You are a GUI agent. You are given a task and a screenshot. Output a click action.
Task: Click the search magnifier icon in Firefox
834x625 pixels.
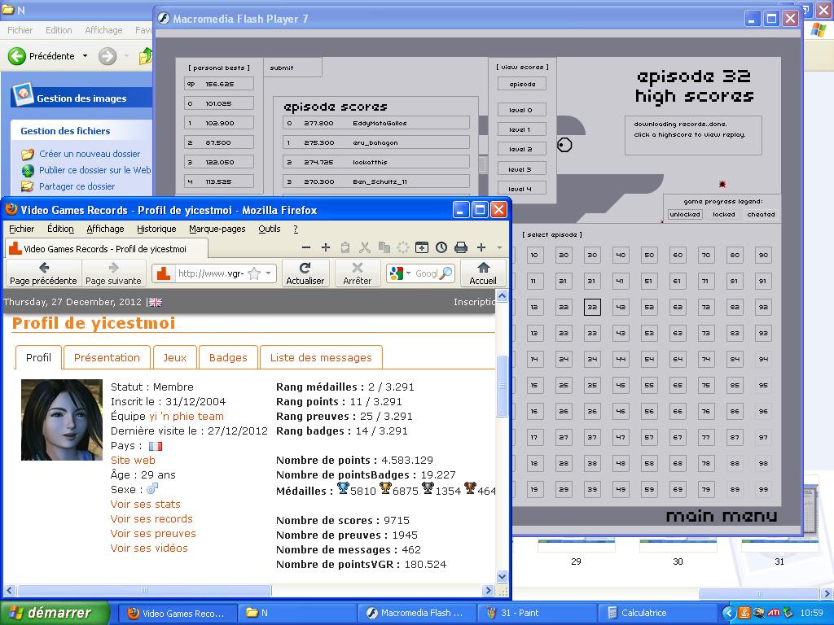446,273
